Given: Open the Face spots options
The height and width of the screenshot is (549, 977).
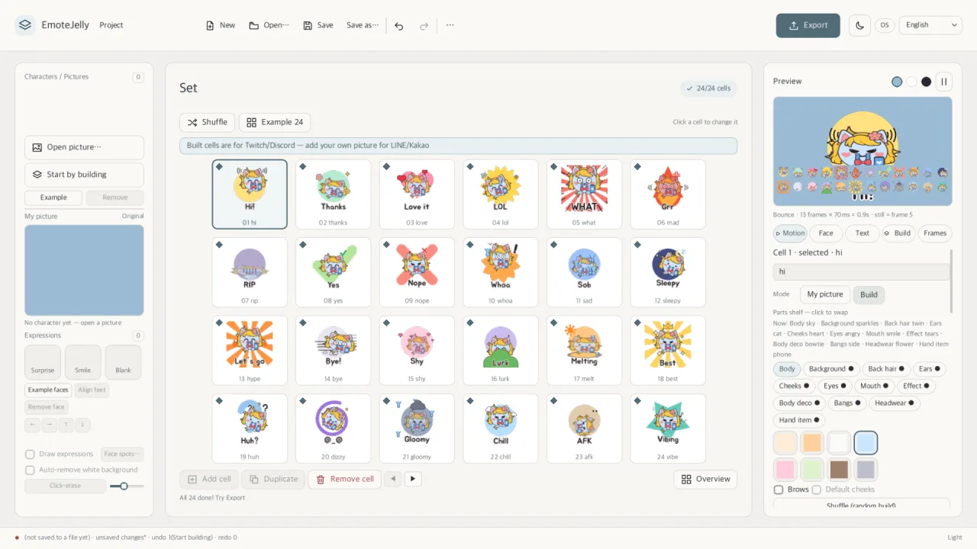Looking at the screenshot, I should tap(123, 454).
